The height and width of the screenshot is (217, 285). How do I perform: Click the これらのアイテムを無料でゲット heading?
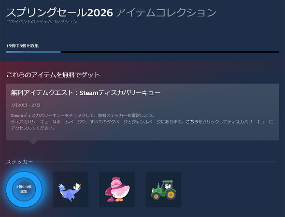[x=53, y=75]
